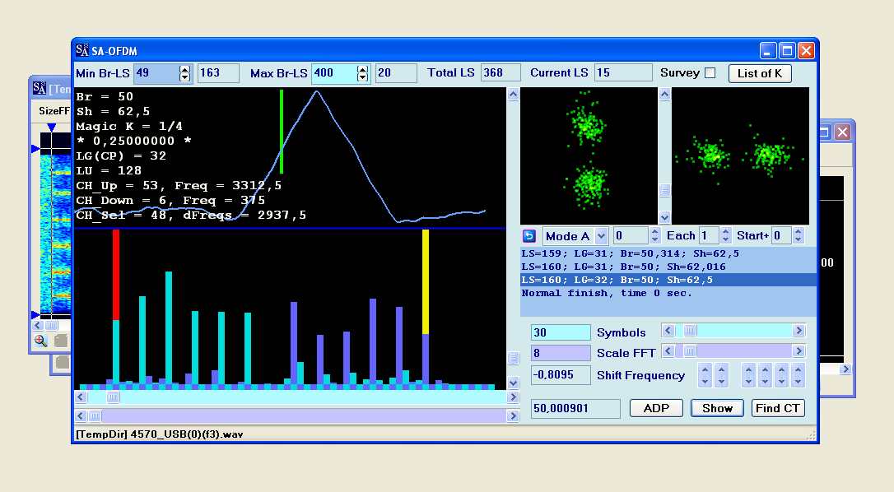Click the Each input field showing 1
This screenshot has width=894, height=492.
[710, 235]
